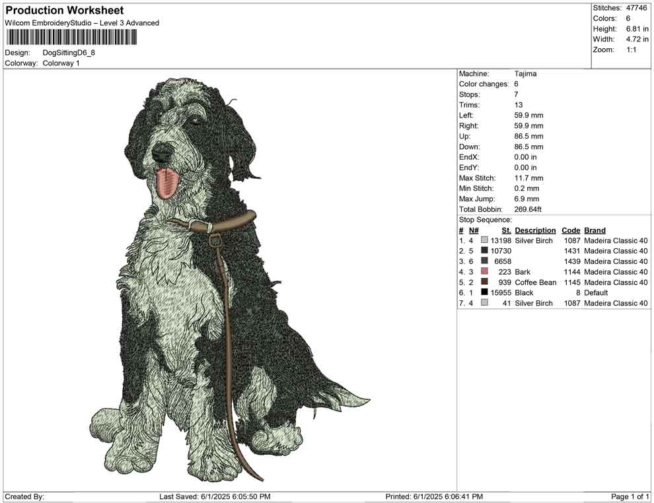Click the Width value '4.72 in'
The image size is (654, 503).
[x=637, y=39]
